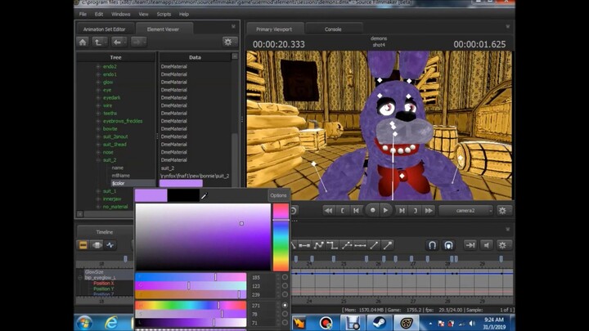Image resolution: width=589 pixels, height=331 pixels.
Task: Open viewport gear settings
Action: 502,211
